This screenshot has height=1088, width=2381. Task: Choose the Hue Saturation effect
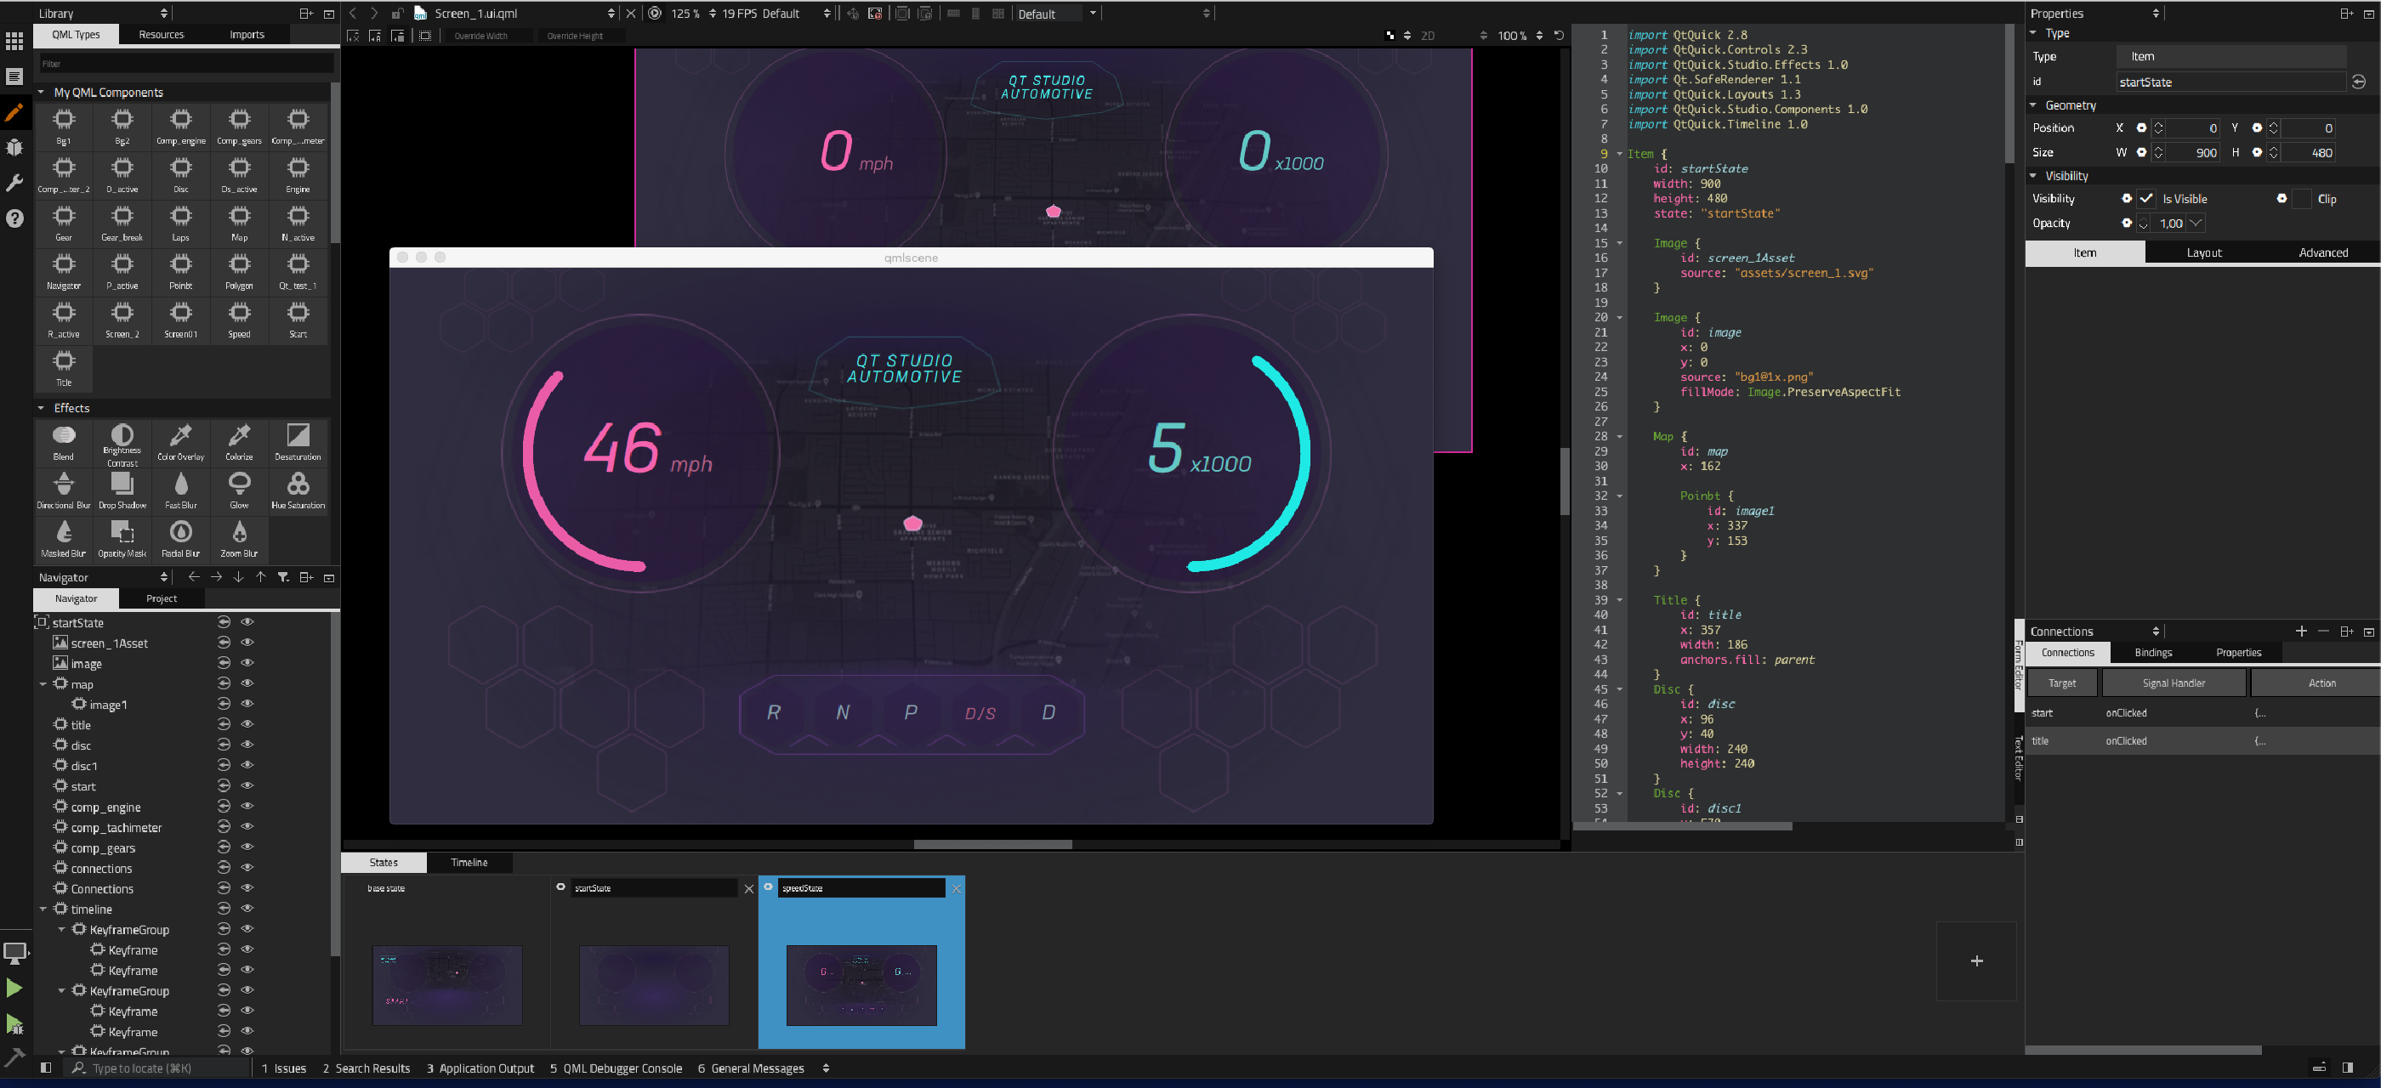298,490
